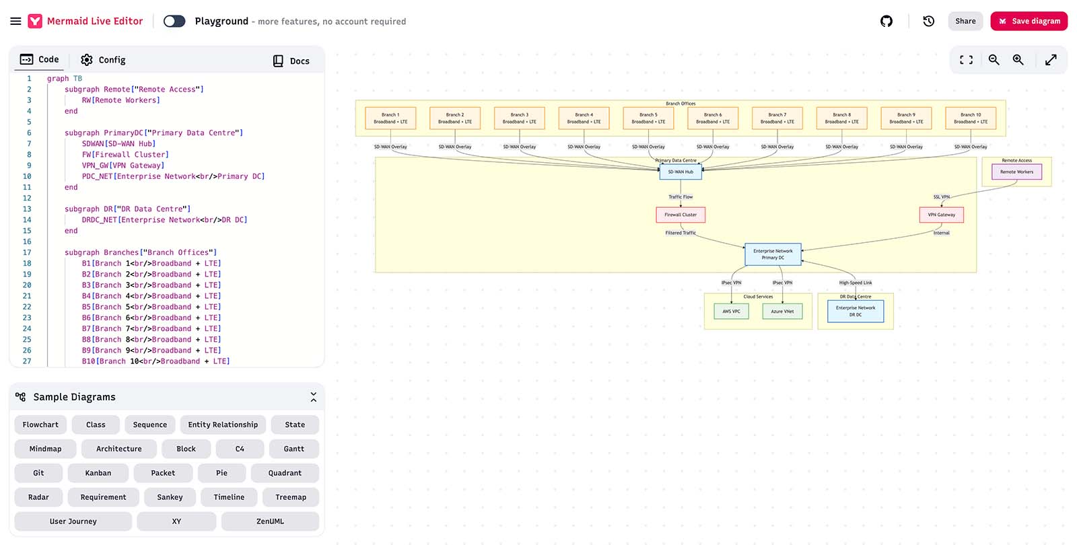Collapse the Sample Diagrams panel
Screen dimensions: 1077x545
(313, 397)
